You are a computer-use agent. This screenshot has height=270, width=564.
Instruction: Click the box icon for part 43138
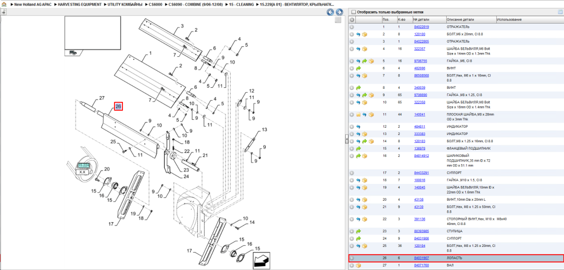click(x=364, y=199)
